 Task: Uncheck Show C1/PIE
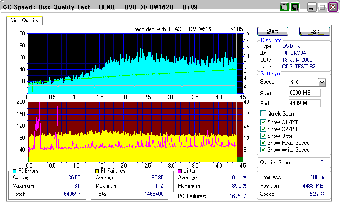point(263,122)
